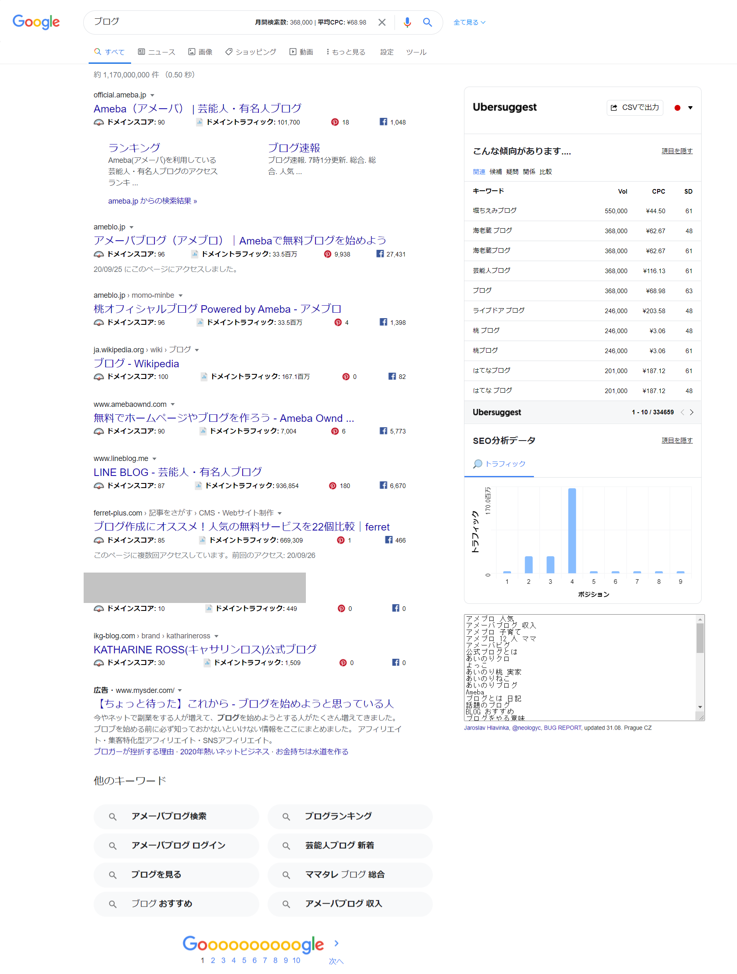This screenshot has width=737, height=974.
Task: Click Pinterest icon for official.ameba.jp result
Action: pyautogui.click(x=335, y=122)
